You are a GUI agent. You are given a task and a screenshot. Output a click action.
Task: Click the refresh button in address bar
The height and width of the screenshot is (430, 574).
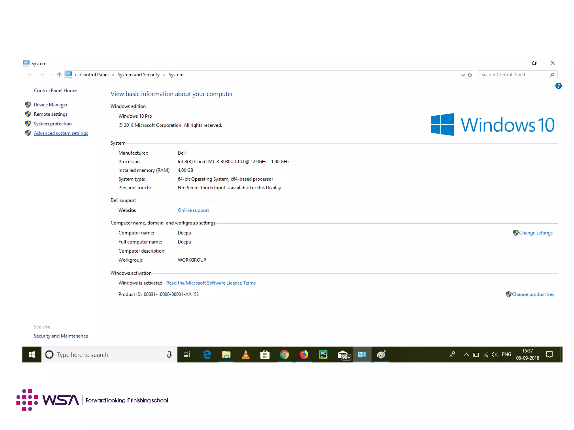(x=470, y=75)
